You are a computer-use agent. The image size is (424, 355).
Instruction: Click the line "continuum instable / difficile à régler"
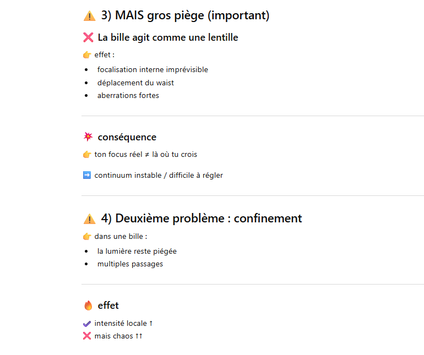coord(159,175)
